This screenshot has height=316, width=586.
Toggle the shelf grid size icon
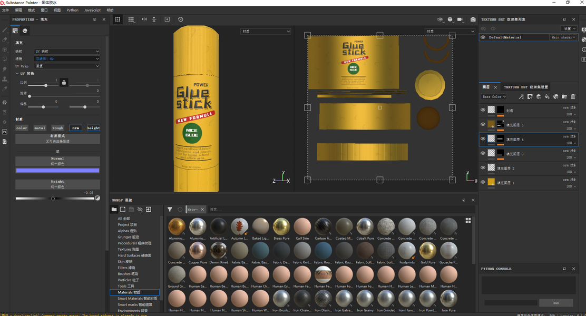click(x=468, y=220)
